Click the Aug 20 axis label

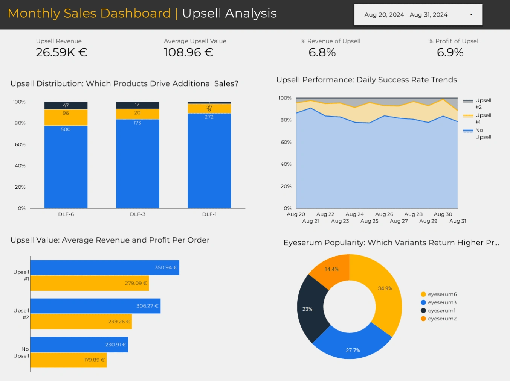click(296, 214)
